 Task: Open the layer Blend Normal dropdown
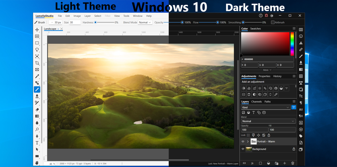268,121
